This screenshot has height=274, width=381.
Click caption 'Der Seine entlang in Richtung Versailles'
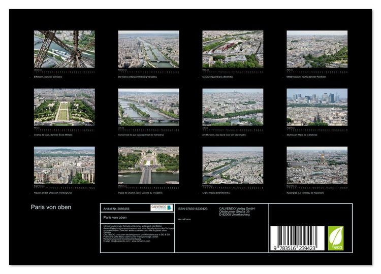138,77
